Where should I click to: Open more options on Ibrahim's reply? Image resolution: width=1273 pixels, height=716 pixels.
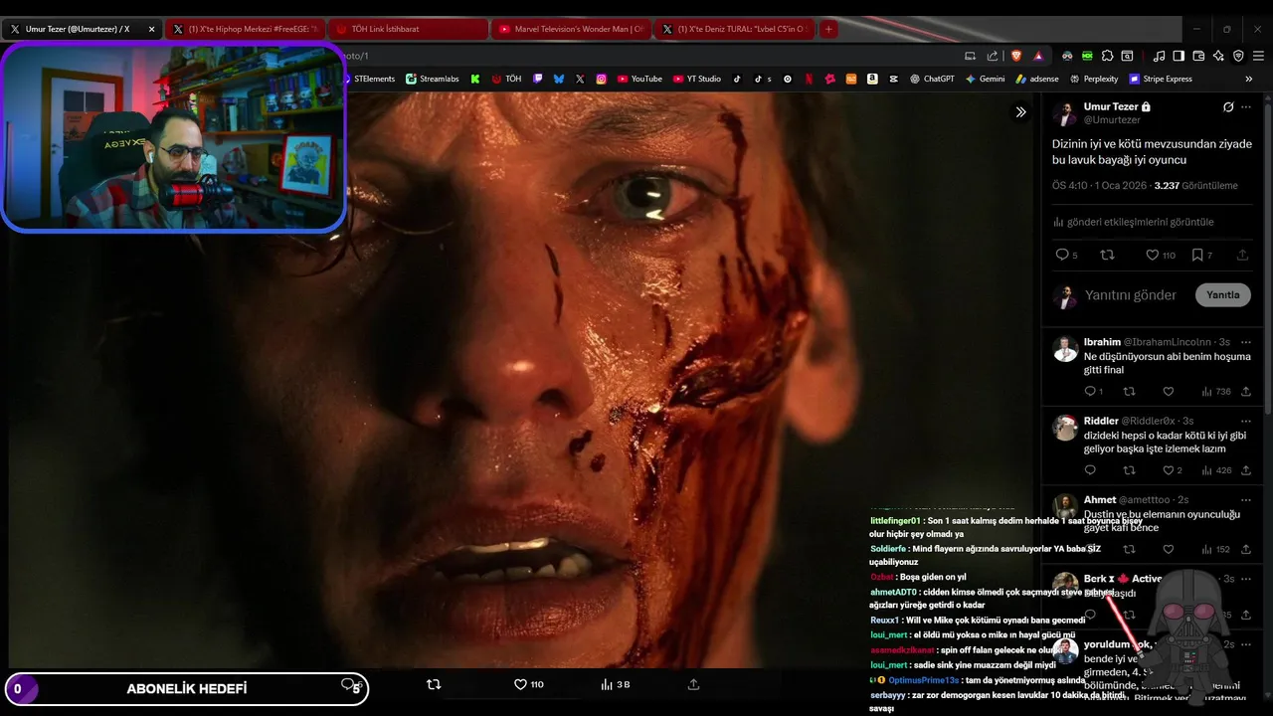pyautogui.click(x=1246, y=342)
